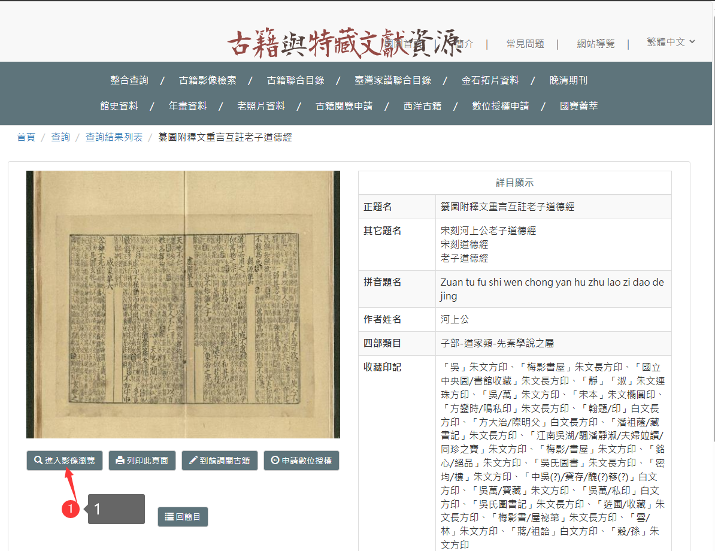Click the 首頁 breadcrumb link

pyautogui.click(x=26, y=137)
